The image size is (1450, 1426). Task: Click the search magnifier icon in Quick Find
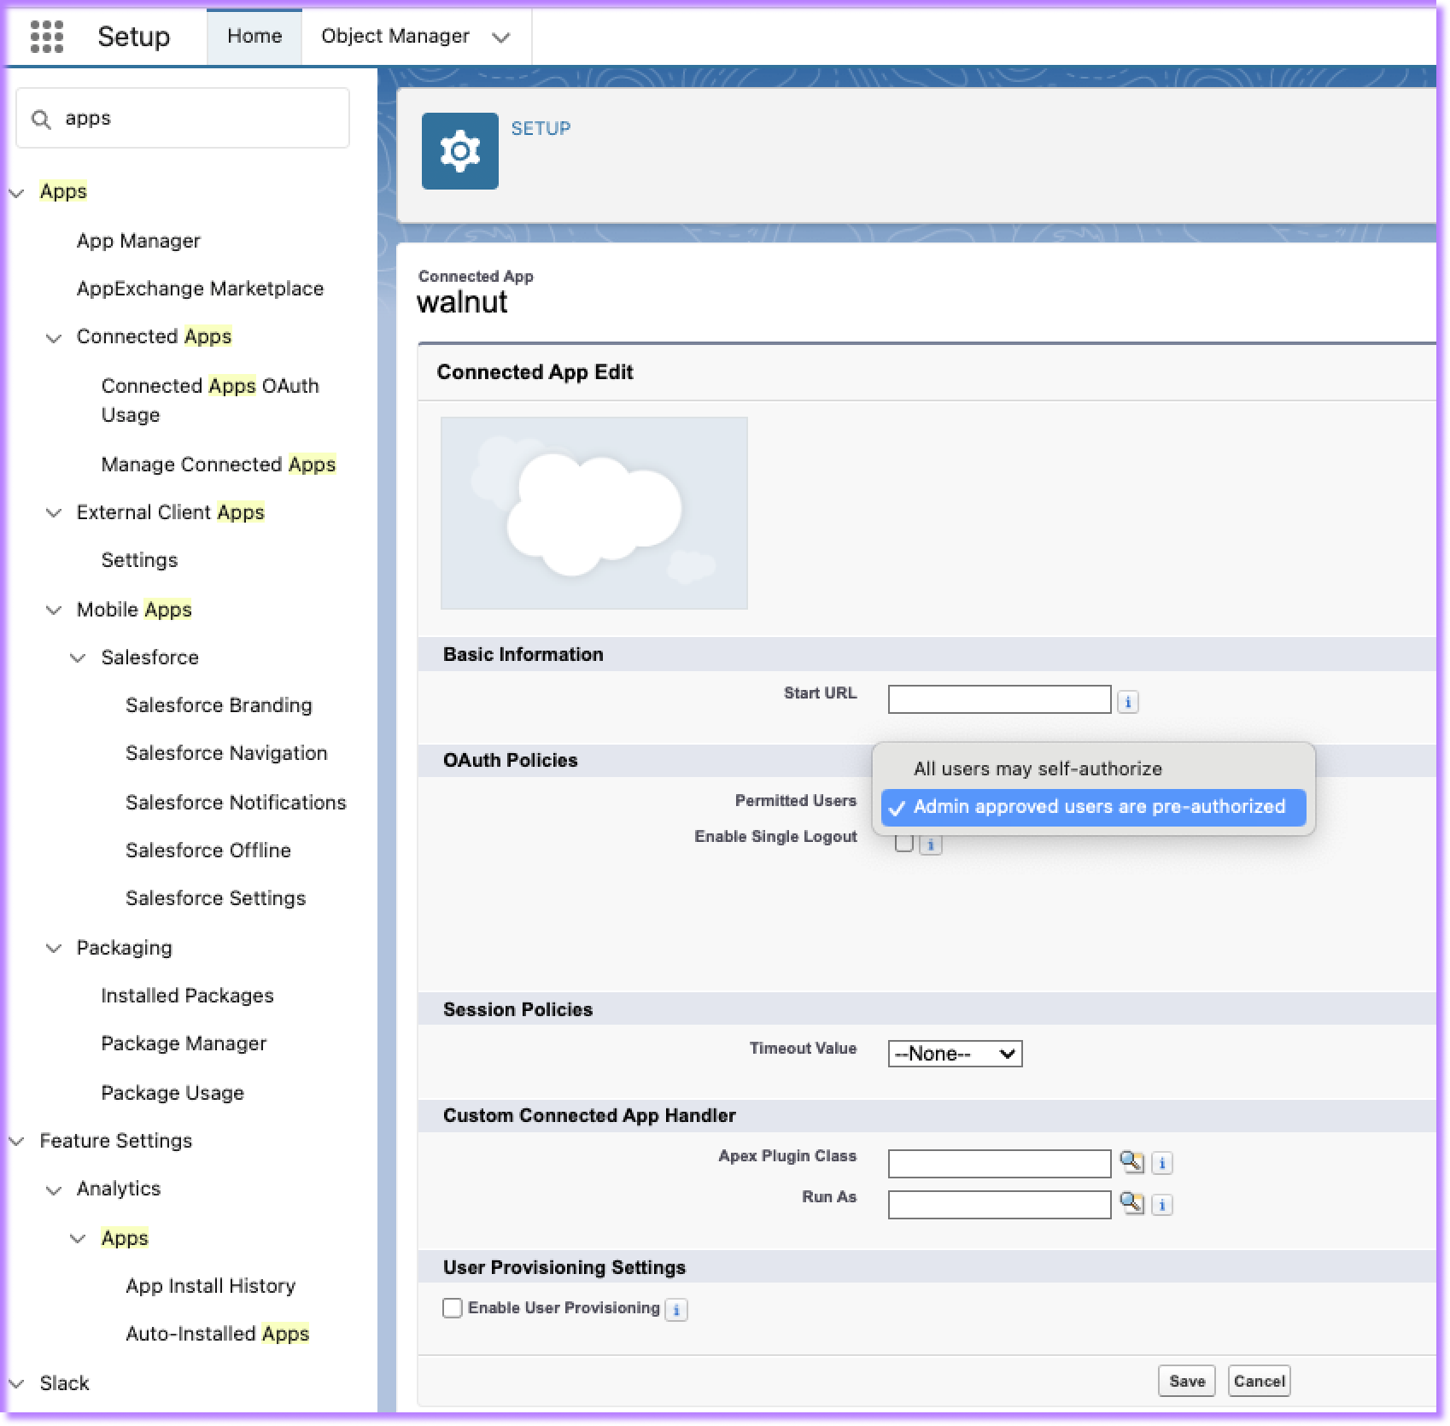click(40, 119)
